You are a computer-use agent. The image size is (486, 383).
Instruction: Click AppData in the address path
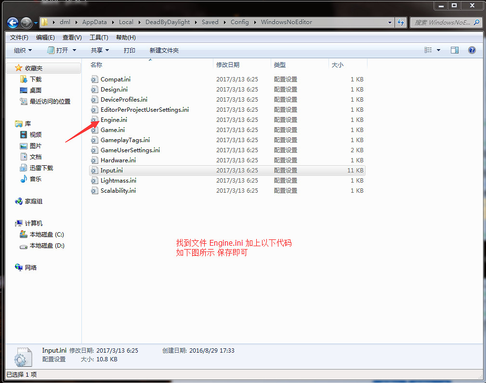coord(93,22)
